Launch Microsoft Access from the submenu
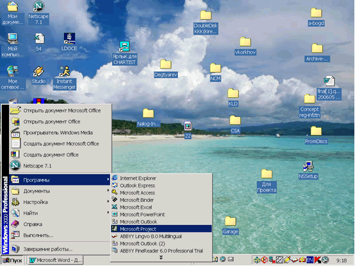 click(x=161, y=192)
